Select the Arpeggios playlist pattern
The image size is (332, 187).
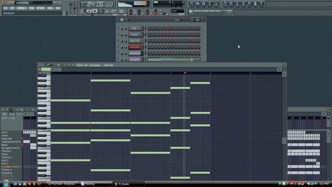7,173
